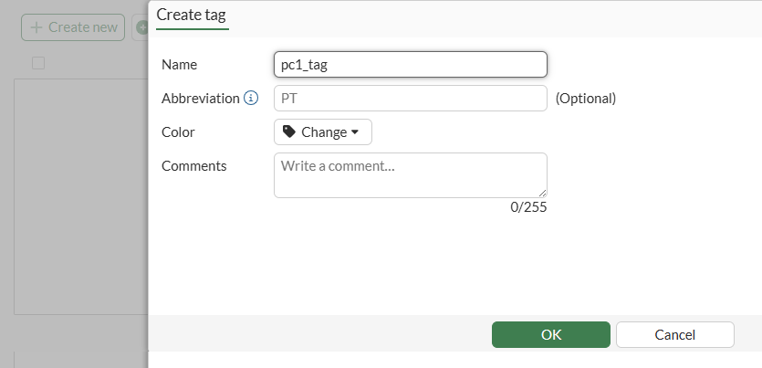The height and width of the screenshot is (368, 762).
Task: Click the partially hidden green add icon
Action: [x=141, y=27]
